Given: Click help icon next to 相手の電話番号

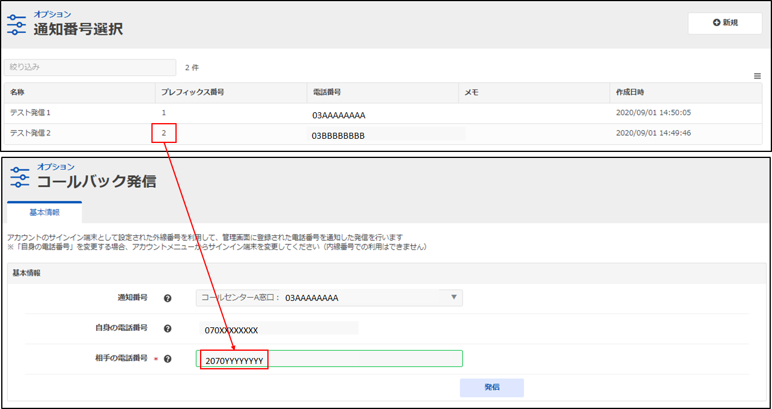Looking at the screenshot, I should [168, 359].
